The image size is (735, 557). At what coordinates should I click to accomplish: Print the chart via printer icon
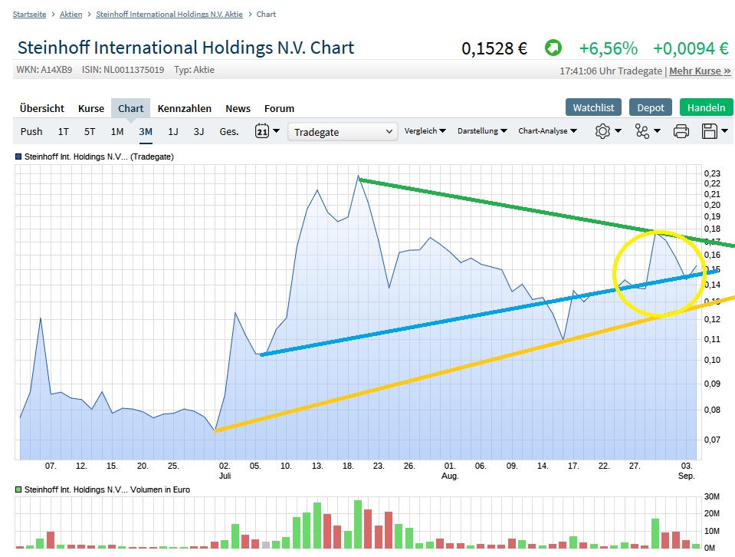click(681, 131)
